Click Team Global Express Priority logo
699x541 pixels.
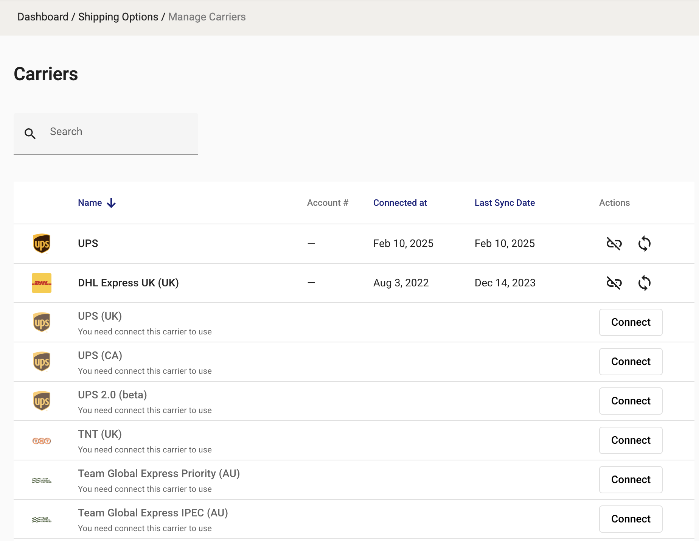42,480
